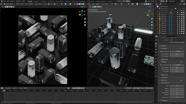Screen dimensions: 186x104
Task: Open the Marker menu in timeline
Action: click(x=26, y=88)
